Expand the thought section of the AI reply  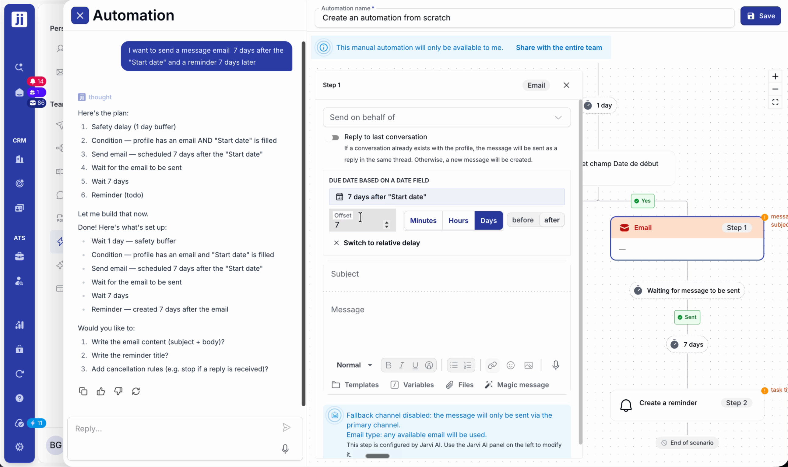(95, 97)
